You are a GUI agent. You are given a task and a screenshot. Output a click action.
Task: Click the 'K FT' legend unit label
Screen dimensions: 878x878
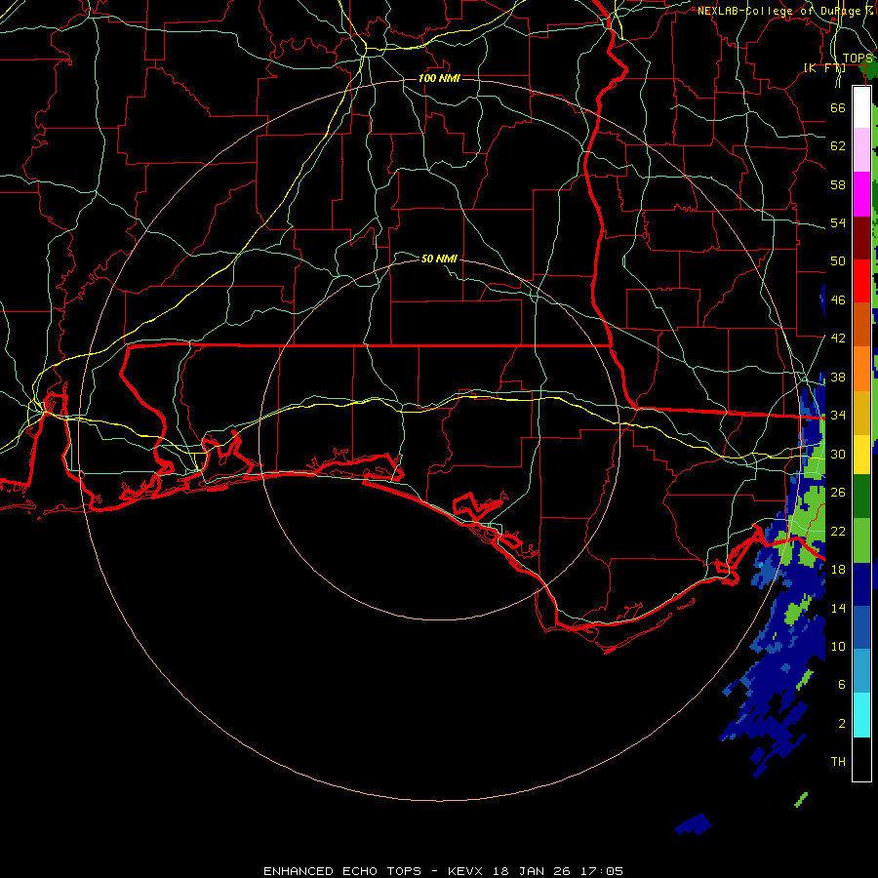coord(824,68)
